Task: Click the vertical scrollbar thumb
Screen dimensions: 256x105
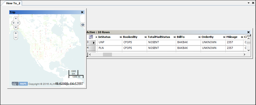Action: pos(248,43)
